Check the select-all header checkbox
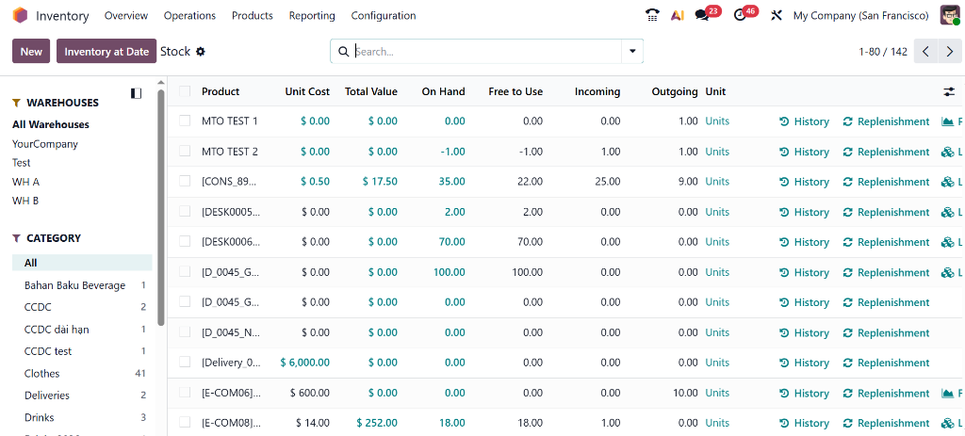965x436 pixels. [185, 91]
